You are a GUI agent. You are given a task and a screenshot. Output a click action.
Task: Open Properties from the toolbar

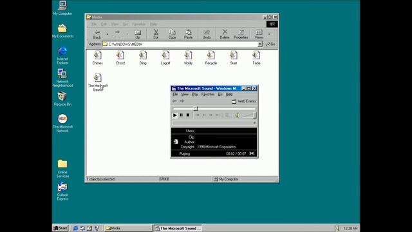point(241,34)
